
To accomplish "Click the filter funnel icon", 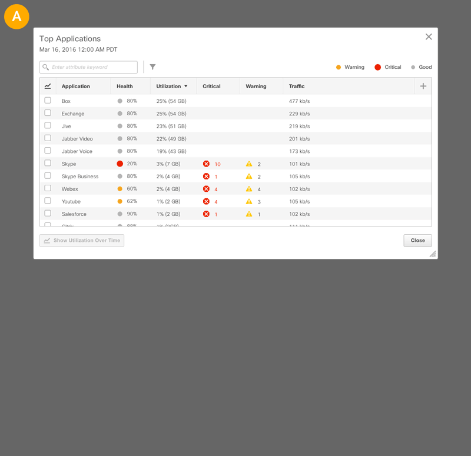I will 152,67.
